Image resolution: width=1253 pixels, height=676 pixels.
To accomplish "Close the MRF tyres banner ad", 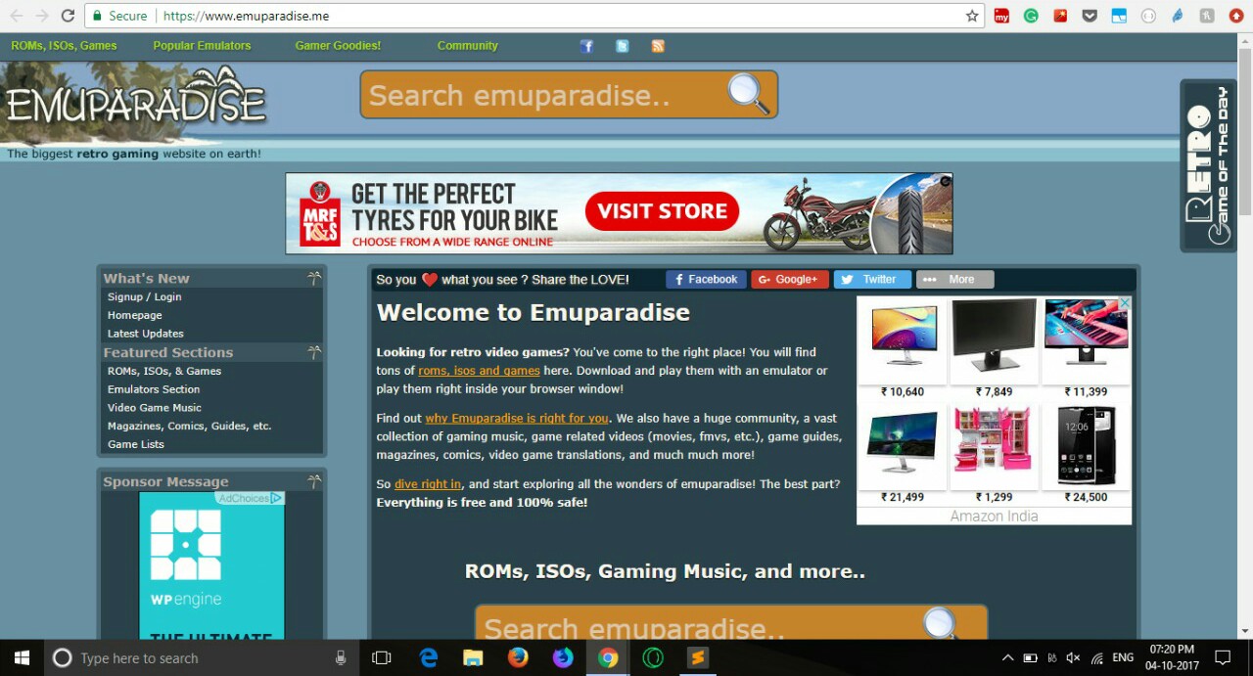I will click(x=946, y=181).
